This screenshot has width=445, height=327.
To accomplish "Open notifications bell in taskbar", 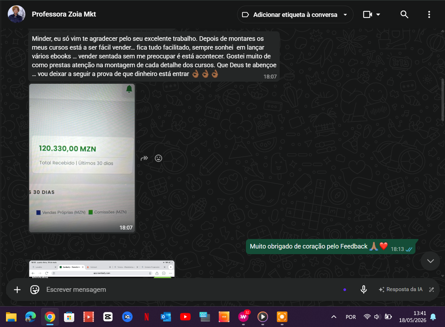I will pyautogui.click(x=433, y=317).
